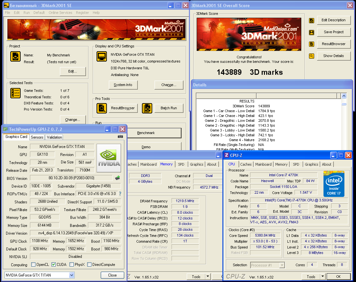Open the SPD tab in front CPU-Z window
This screenshot has height=282, width=356.
tap(296, 164)
